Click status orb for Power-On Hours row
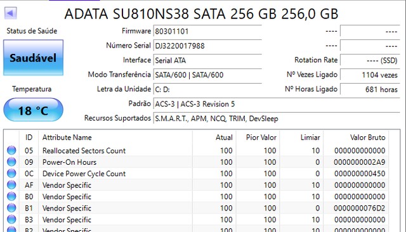 pos(11,162)
